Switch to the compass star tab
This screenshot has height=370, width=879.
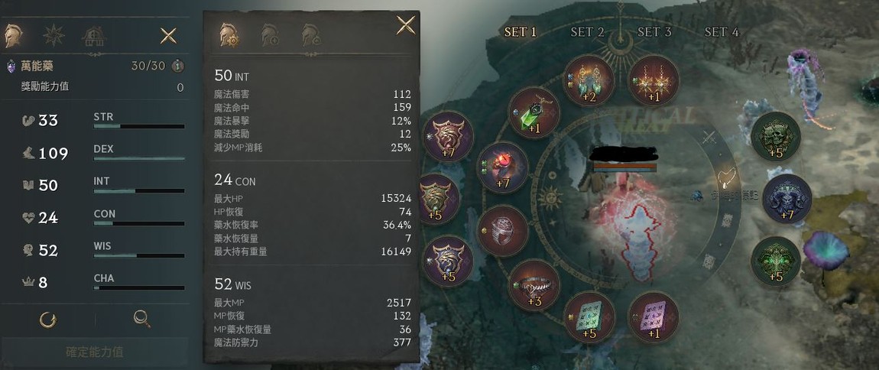(54, 36)
